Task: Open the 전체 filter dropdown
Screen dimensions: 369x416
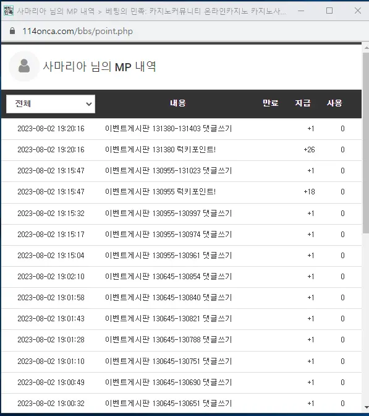Action: pos(51,104)
